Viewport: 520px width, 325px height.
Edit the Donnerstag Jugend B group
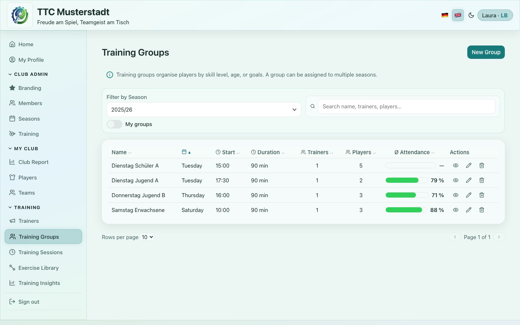tap(469, 195)
